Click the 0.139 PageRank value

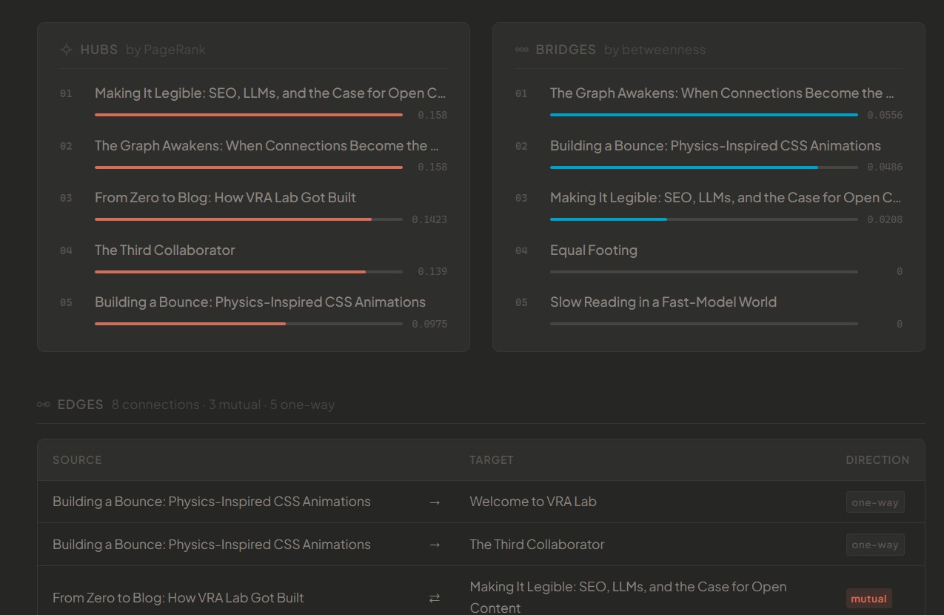(x=432, y=272)
